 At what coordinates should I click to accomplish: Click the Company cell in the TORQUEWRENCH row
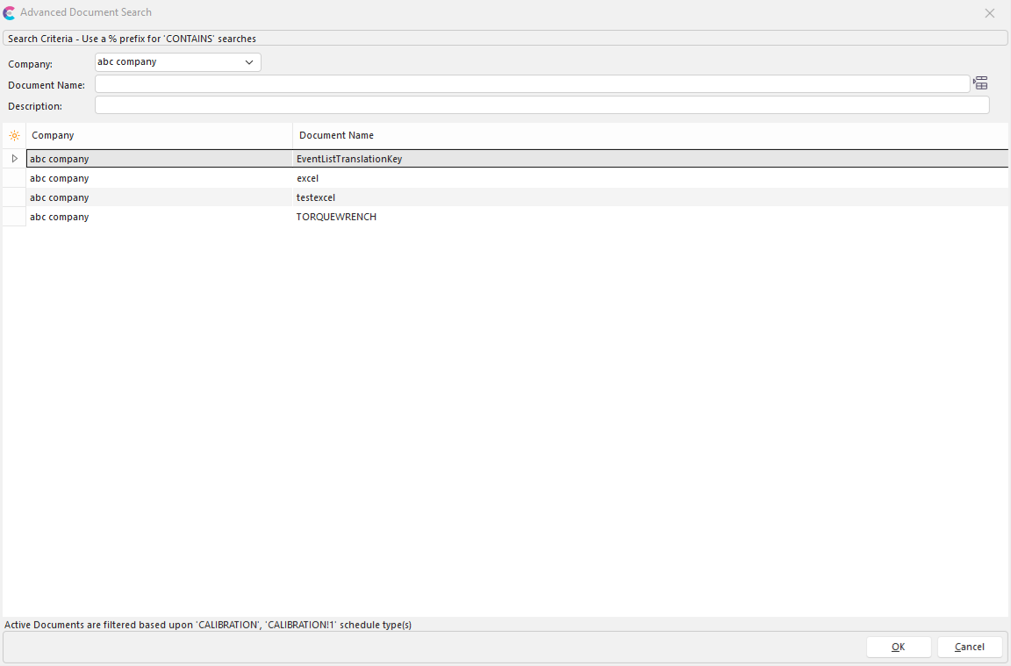(60, 217)
